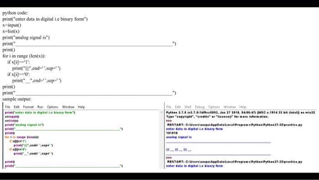
Task: Open the Window menu in Shell window
Action: (230, 107)
